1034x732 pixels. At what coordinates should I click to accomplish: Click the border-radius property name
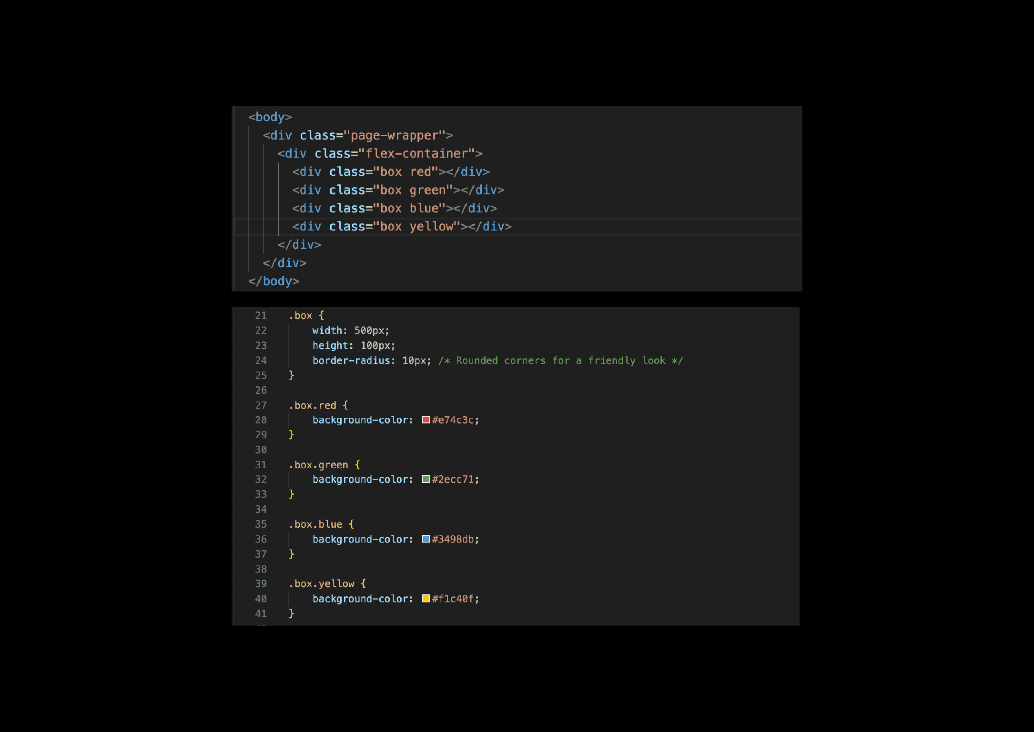point(351,361)
